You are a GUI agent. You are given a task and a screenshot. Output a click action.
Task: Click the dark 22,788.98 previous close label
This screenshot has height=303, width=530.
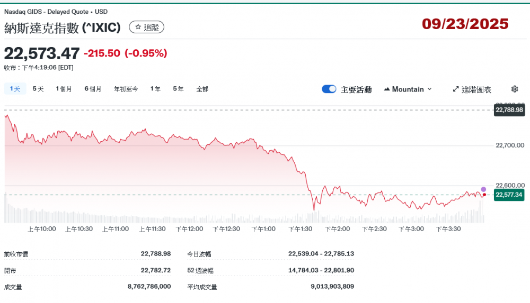508,110
